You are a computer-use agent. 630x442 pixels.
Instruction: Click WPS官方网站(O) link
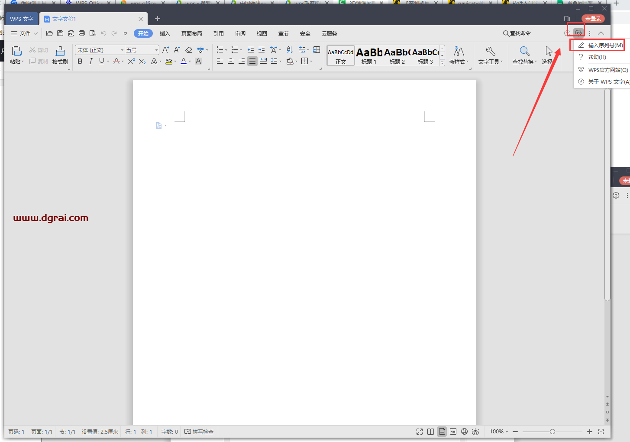[605, 69]
